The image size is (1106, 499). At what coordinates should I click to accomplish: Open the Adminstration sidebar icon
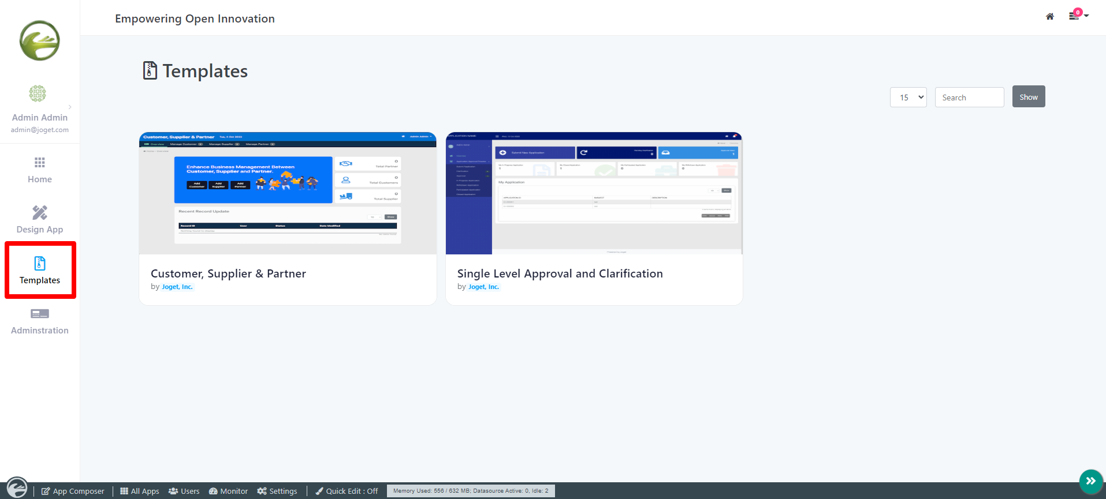click(x=40, y=314)
